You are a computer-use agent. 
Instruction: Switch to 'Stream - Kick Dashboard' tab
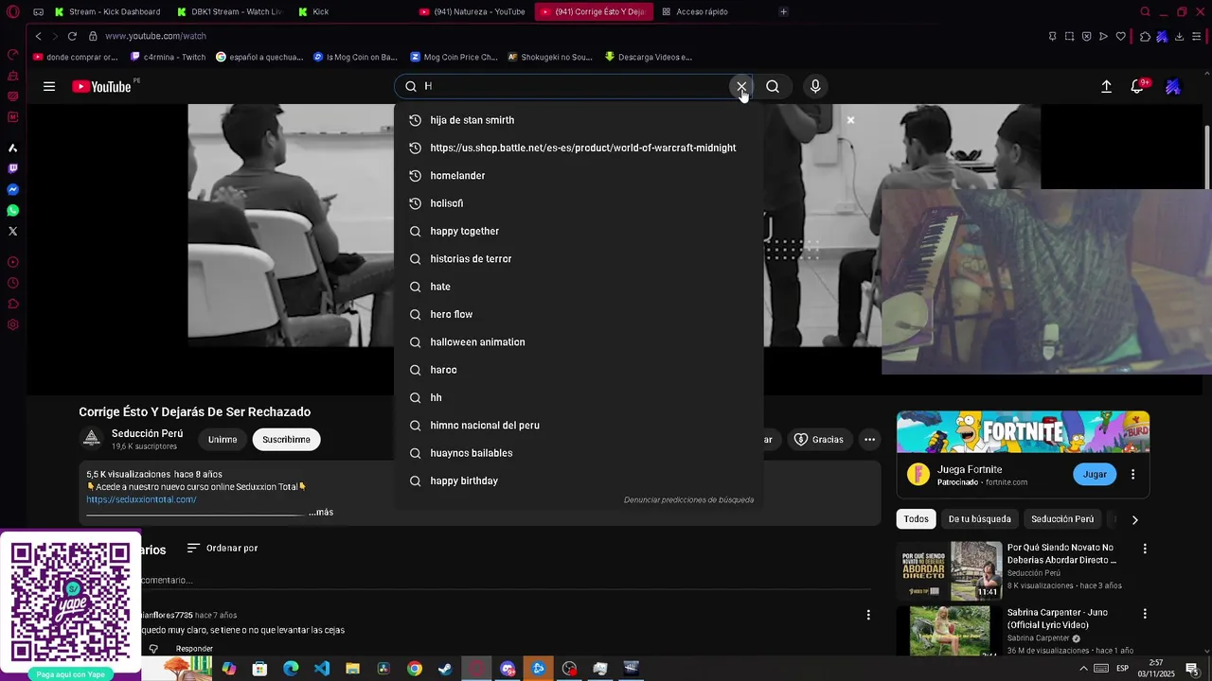point(106,11)
